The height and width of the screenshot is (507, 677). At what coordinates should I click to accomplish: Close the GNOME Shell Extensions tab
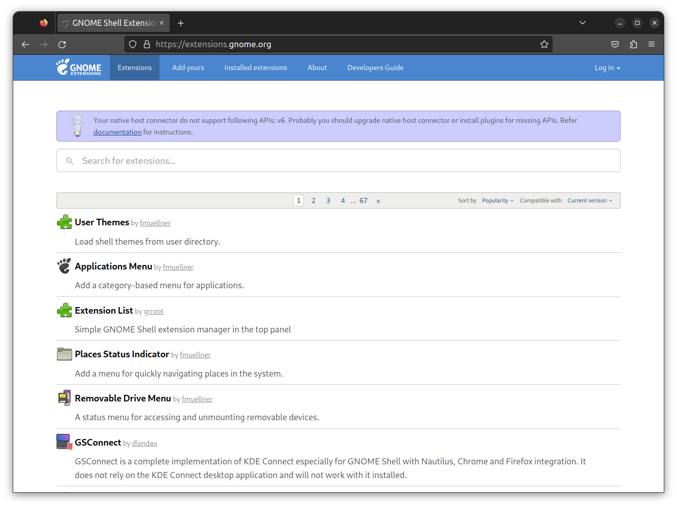click(162, 23)
